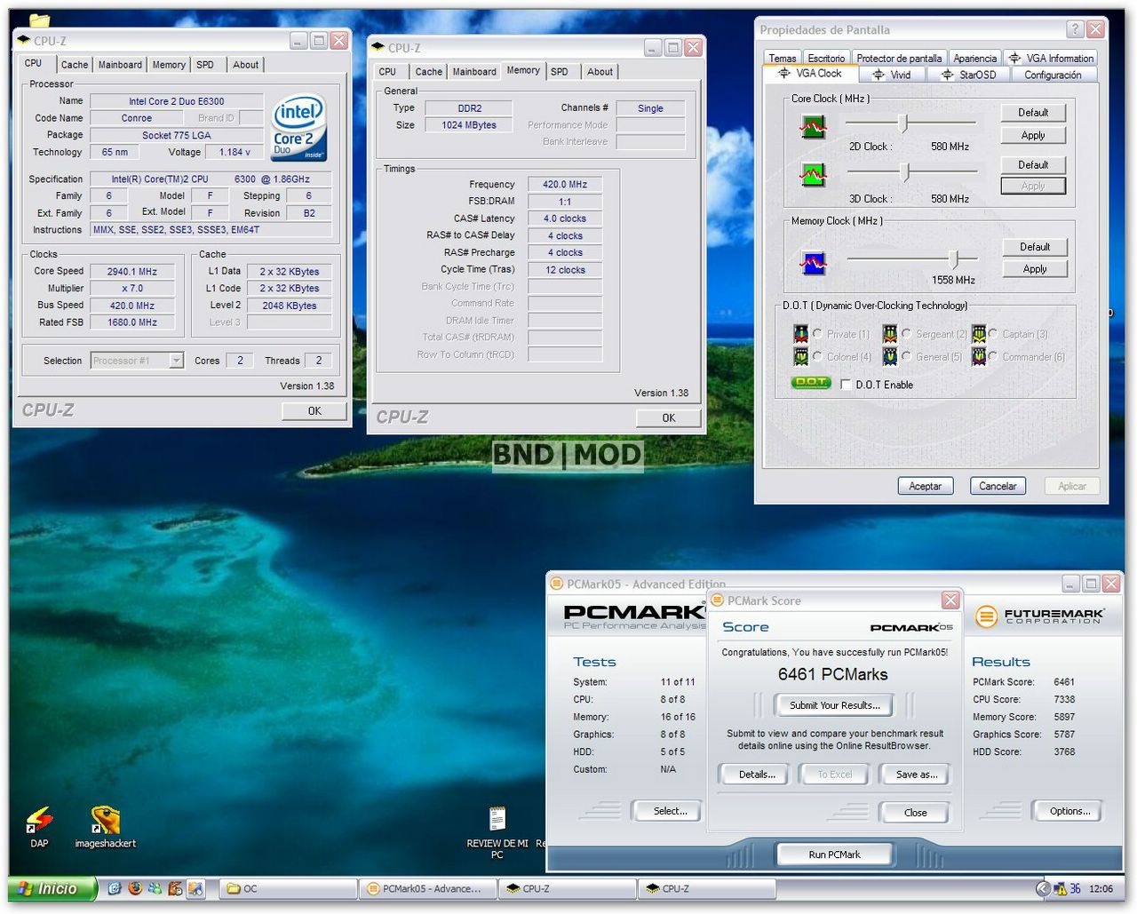
Task: Switch to the Protector de pantalla tab
Action: (x=899, y=59)
